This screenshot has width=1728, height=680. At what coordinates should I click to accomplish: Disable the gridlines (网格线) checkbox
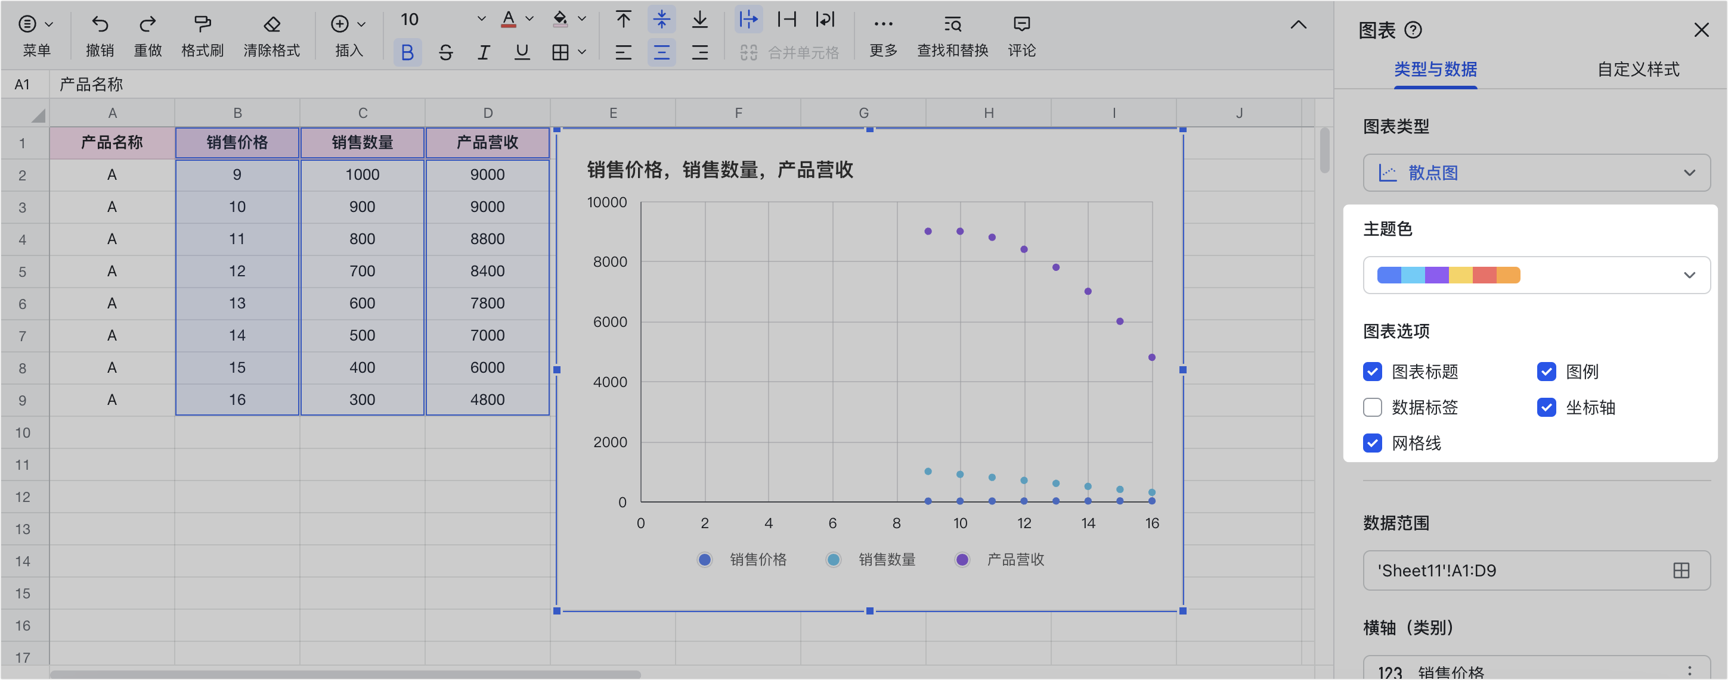(1373, 443)
